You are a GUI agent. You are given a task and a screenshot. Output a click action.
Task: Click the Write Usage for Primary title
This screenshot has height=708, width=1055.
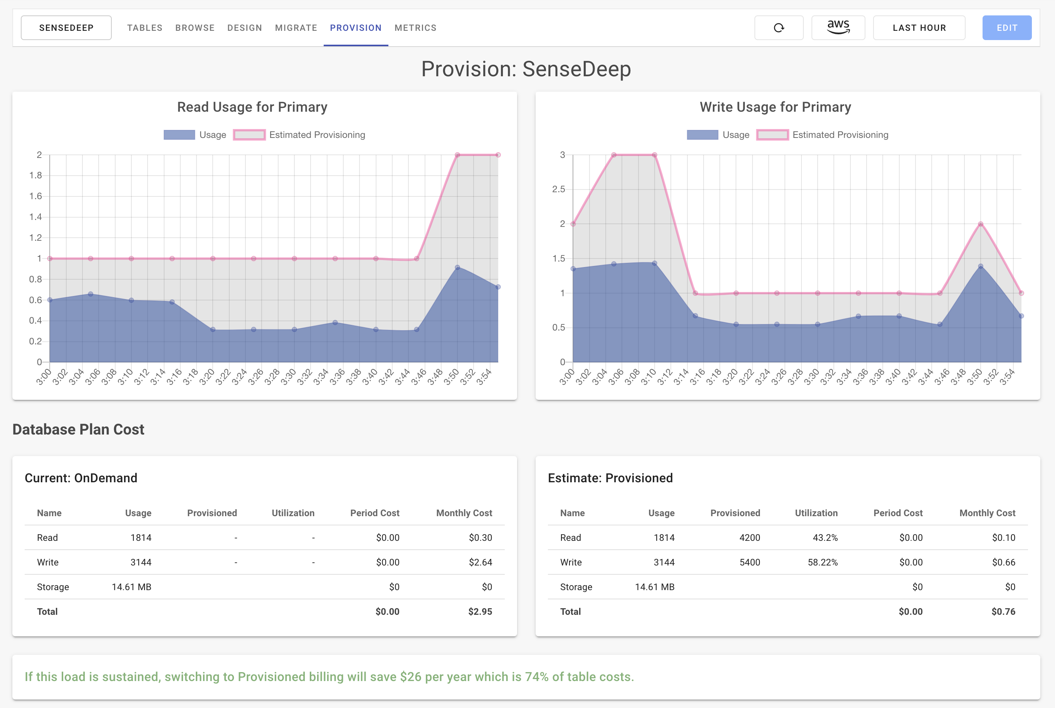click(775, 107)
